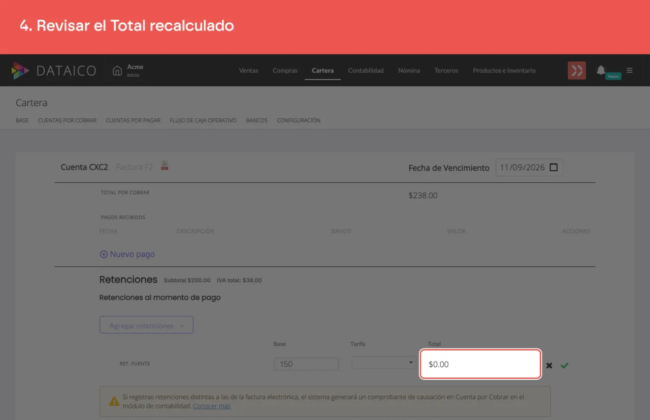Cancel the Ret. Fuente row with X
The width and height of the screenshot is (650, 420).
(549, 365)
